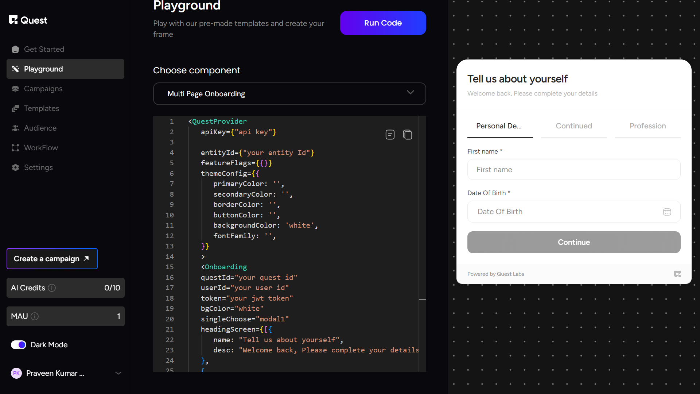
Task: Click the Quest logo icon
Action: click(13, 20)
